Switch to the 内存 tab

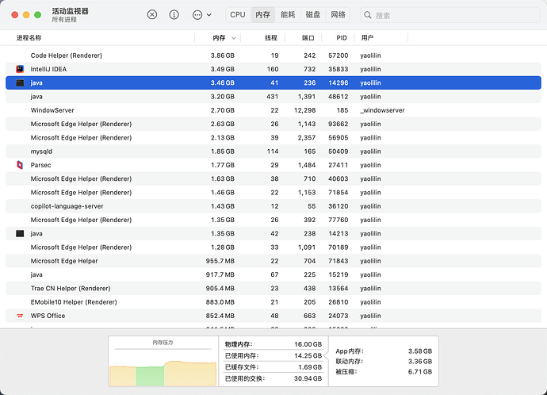262,14
